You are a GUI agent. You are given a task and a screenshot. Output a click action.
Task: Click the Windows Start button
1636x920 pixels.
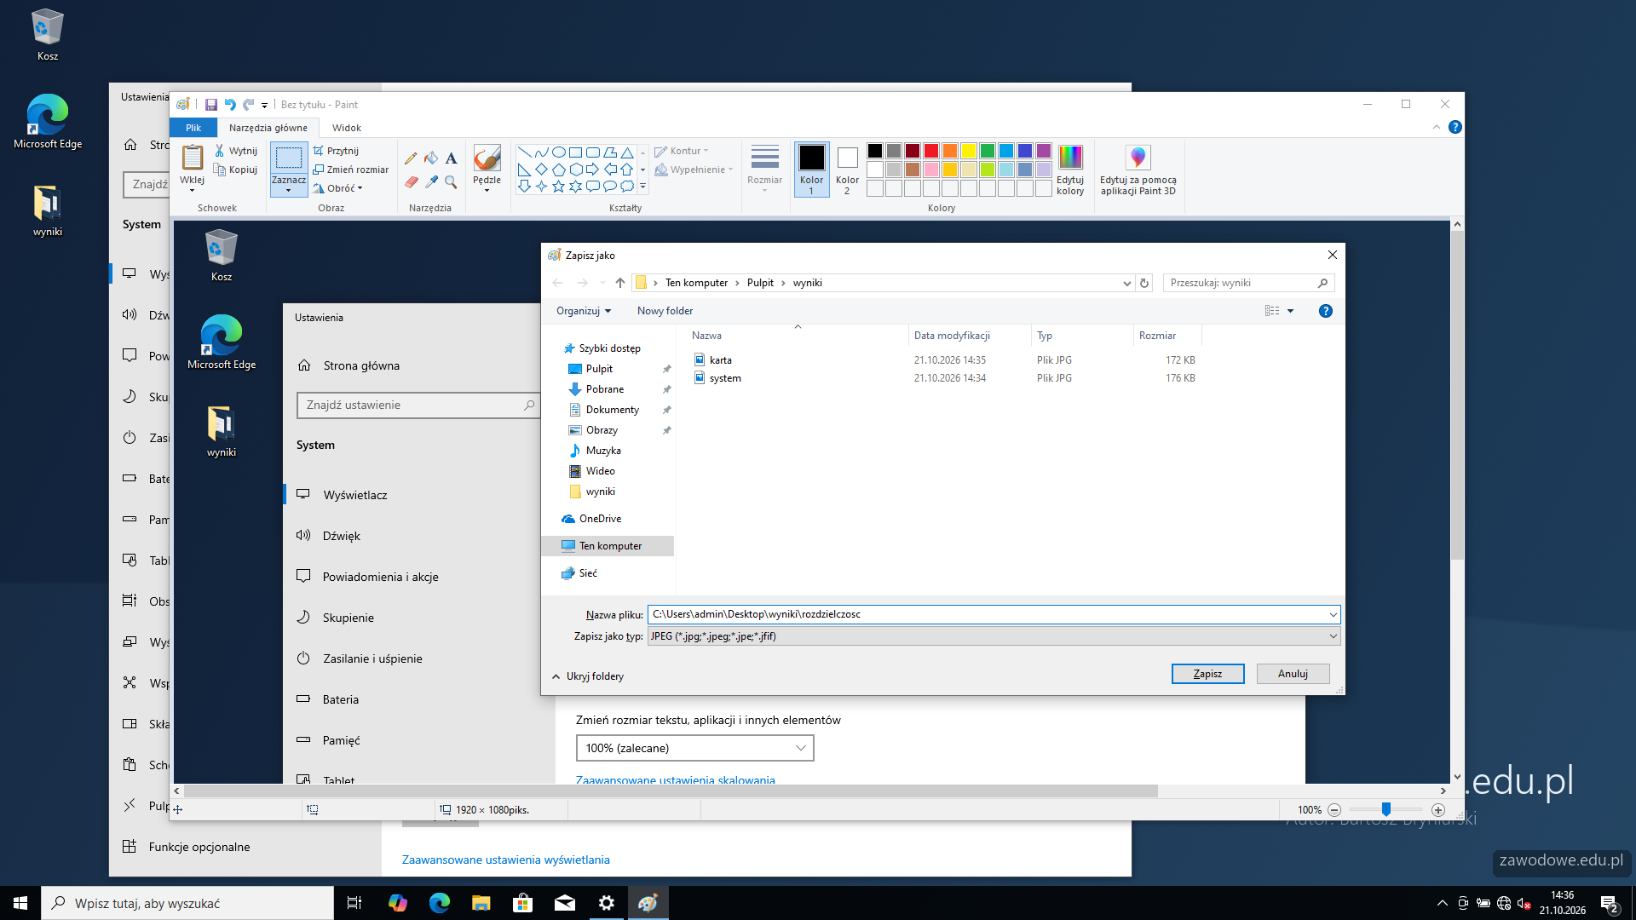pyautogui.click(x=20, y=903)
